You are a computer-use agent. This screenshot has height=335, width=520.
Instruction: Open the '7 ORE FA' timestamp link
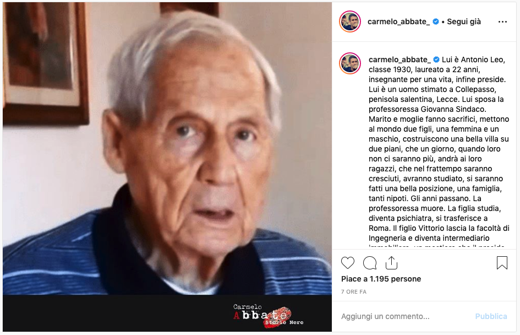click(353, 292)
